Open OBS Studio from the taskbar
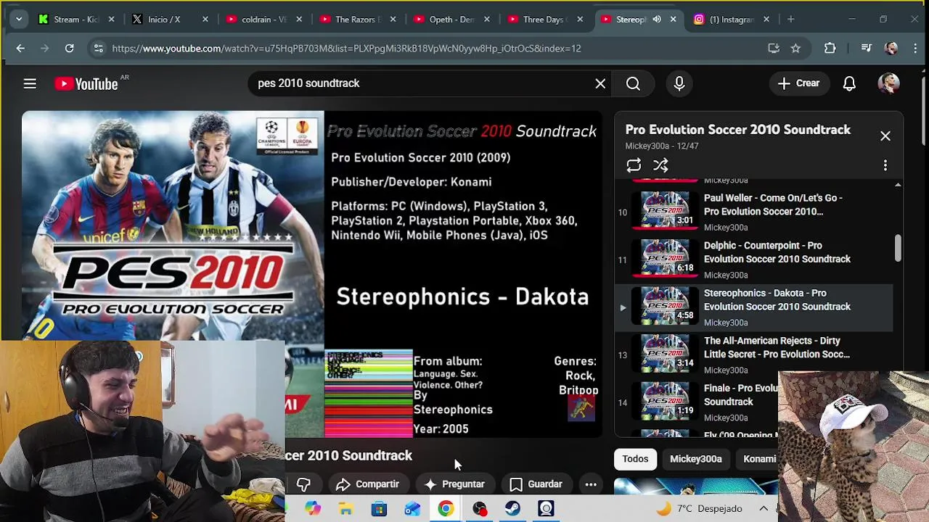 tap(479, 509)
